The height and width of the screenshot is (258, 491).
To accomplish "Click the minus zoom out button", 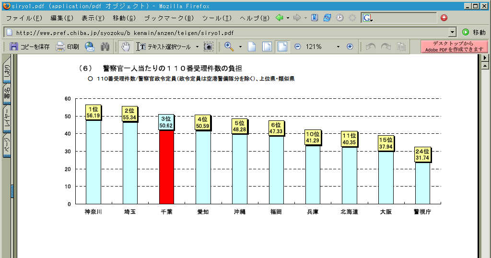I will point(297,47).
